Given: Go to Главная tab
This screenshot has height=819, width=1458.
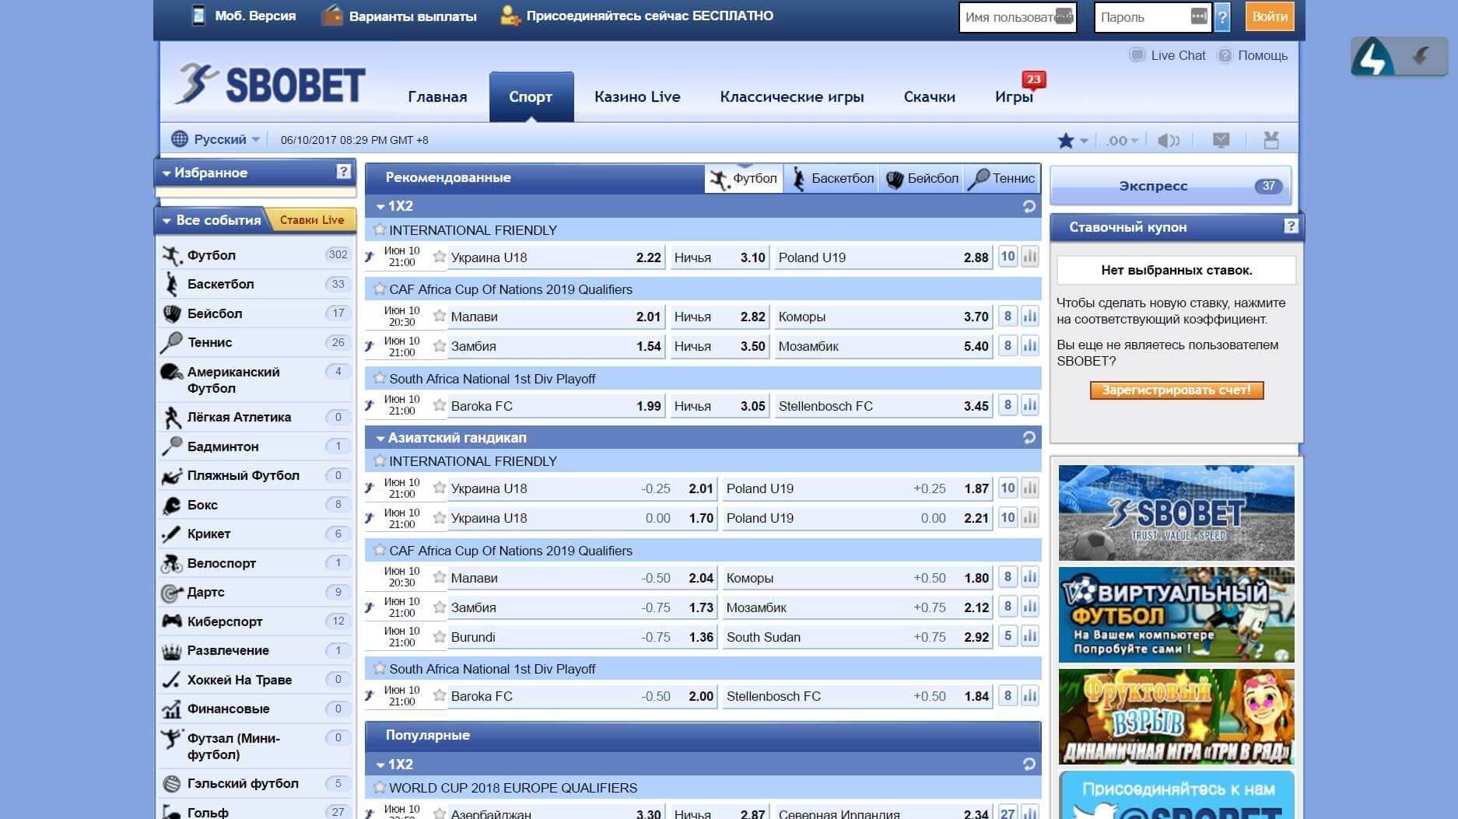Looking at the screenshot, I should pos(437,97).
